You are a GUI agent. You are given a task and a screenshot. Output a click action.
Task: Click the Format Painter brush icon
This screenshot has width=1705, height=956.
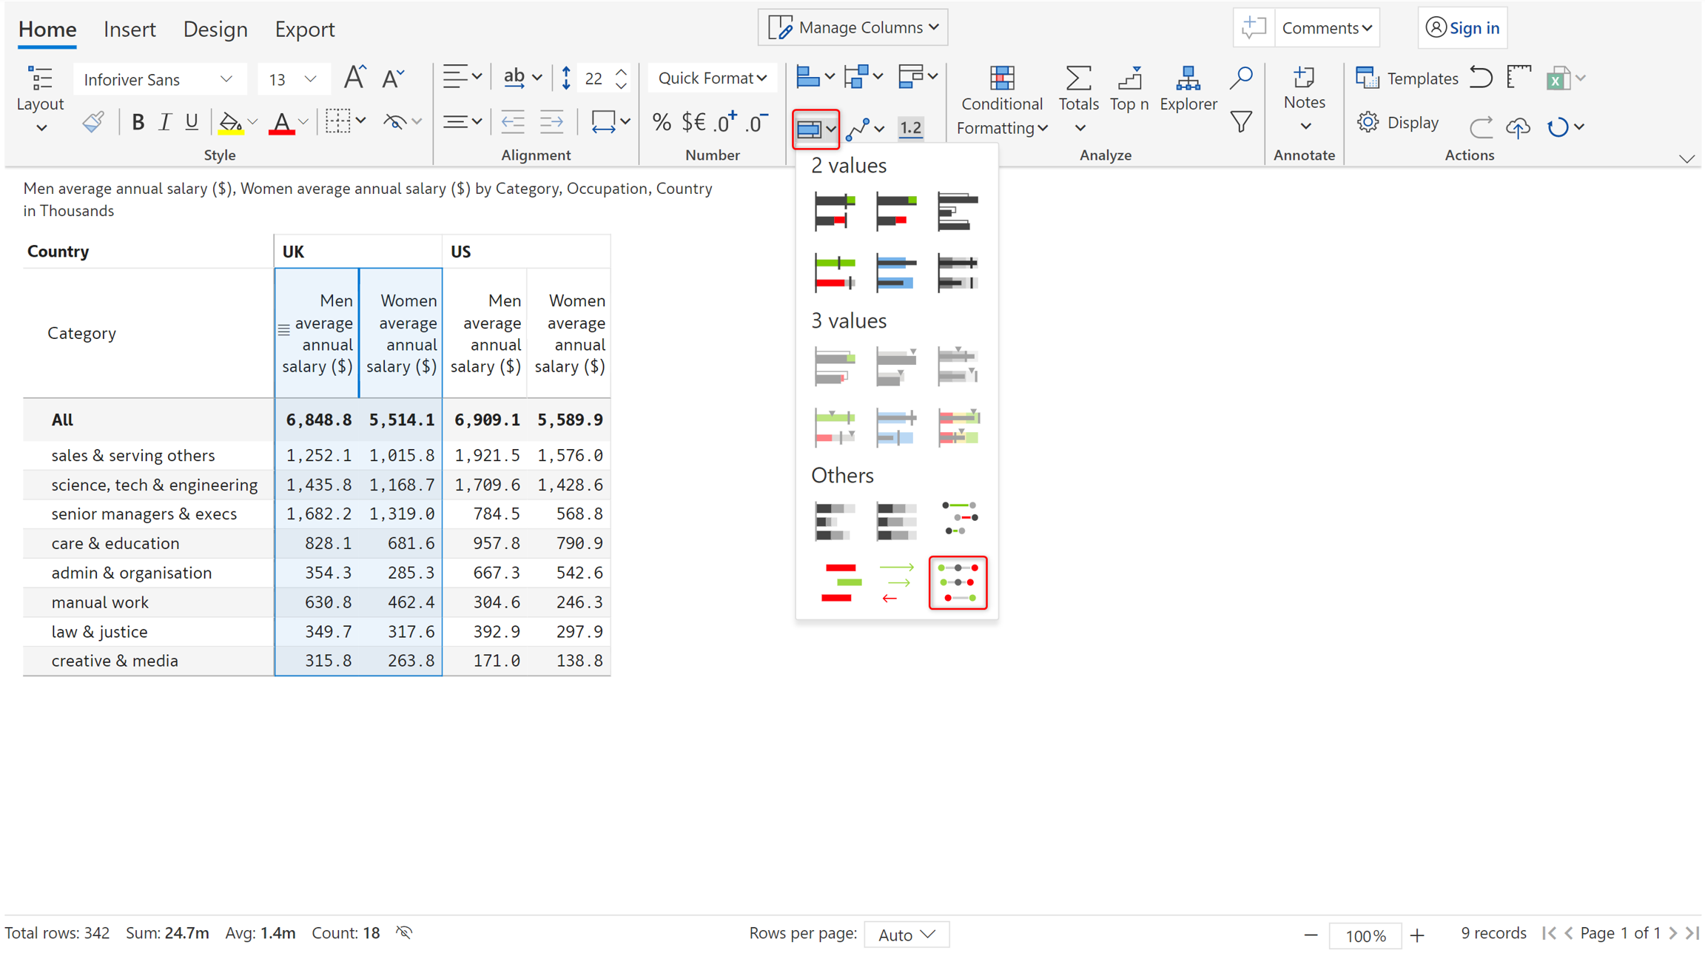point(93,122)
